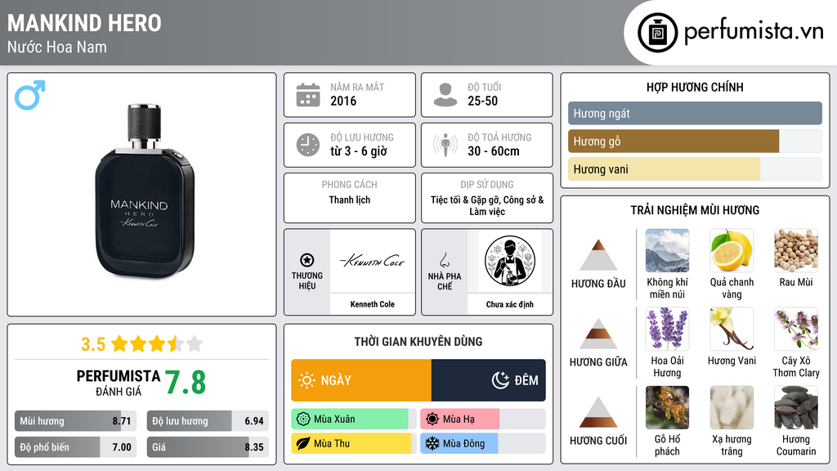This screenshot has height=471, width=837.
Task: Select the Mùa Xuân season bar
Action: click(x=354, y=419)
